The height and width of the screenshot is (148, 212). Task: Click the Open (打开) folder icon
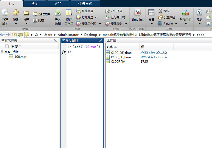(26, 13)
